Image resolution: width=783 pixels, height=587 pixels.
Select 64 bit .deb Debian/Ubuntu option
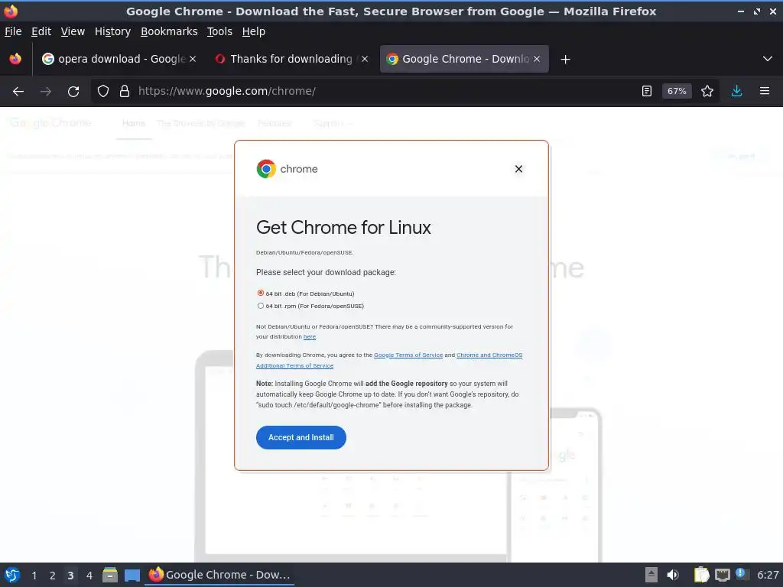[x=261, y=293]
